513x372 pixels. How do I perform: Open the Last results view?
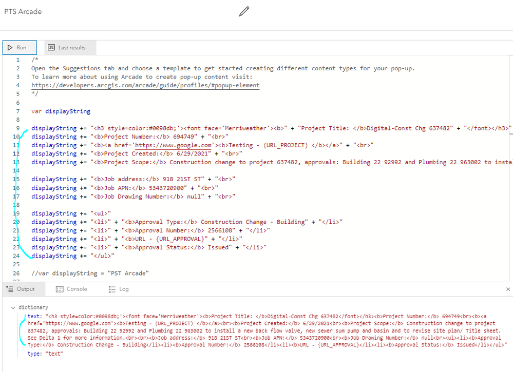pos(70,48)
